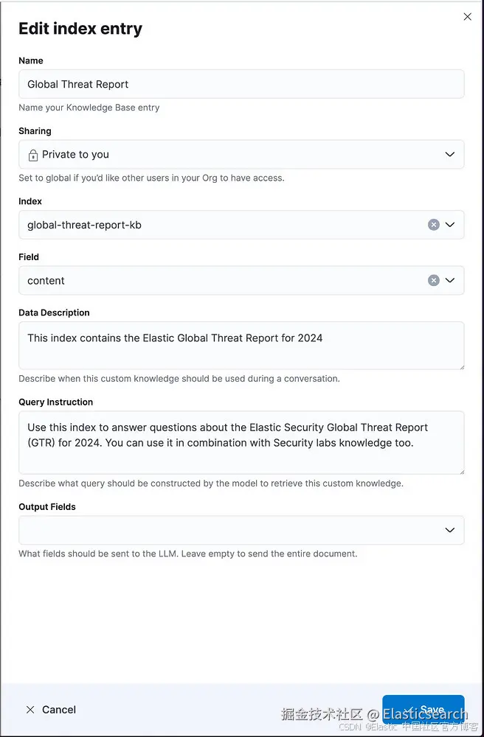Image resolution: width=484 pixels, height=737 pixels.
Task: Click the Query Instruction resize handle
Action: click(461, 471)
